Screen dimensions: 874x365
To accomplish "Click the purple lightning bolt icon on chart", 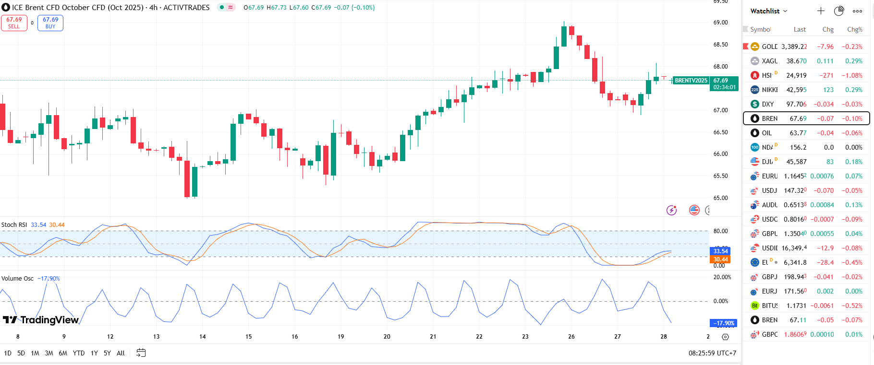I will (x=671, y=210).
